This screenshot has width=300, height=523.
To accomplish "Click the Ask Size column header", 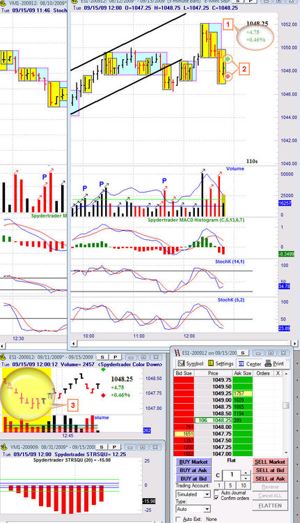I will [243, 373].
